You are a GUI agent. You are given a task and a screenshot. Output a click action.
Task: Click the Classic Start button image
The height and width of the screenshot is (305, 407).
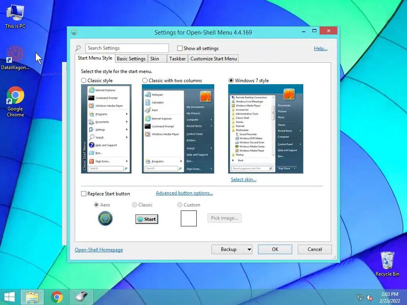tap(147, 219)
